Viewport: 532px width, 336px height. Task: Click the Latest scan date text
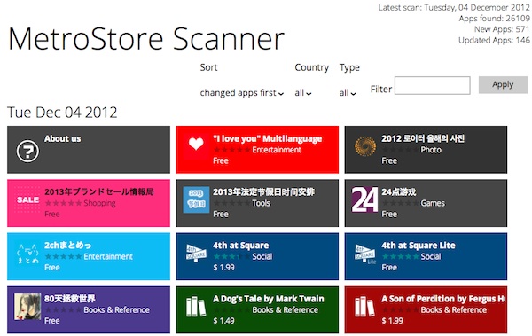(454, 7)
